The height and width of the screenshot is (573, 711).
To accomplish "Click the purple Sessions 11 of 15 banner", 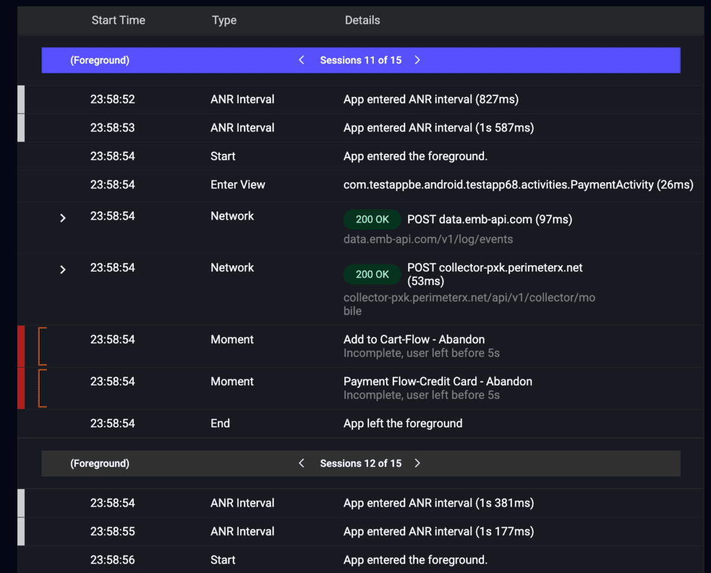I will (361, 60).
